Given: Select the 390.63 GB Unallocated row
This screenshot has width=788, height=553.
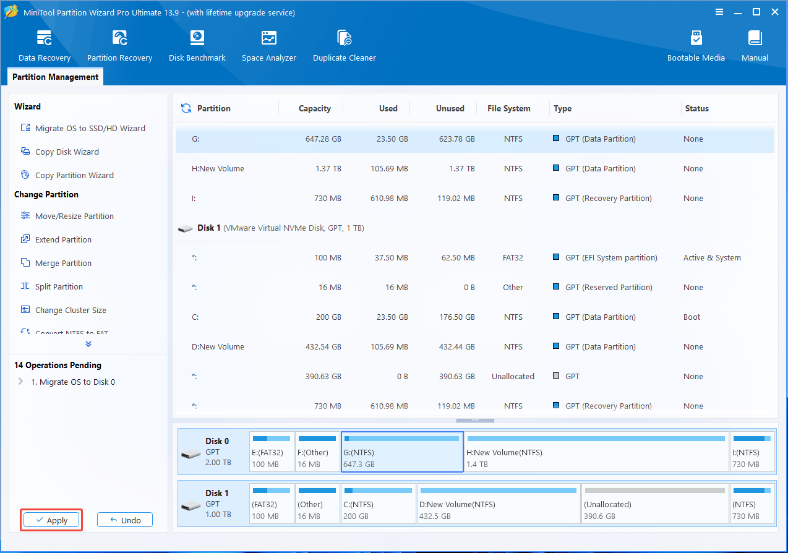Looking at the screenshot, I should (475, 377).
